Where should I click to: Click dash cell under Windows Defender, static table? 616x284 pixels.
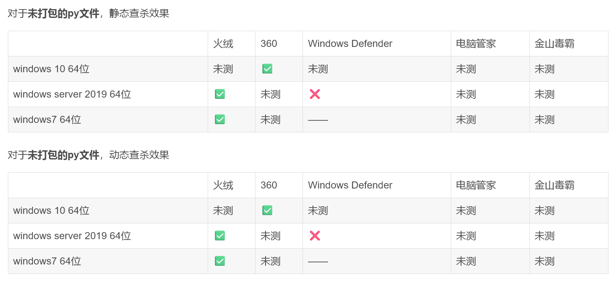(318, 120)
